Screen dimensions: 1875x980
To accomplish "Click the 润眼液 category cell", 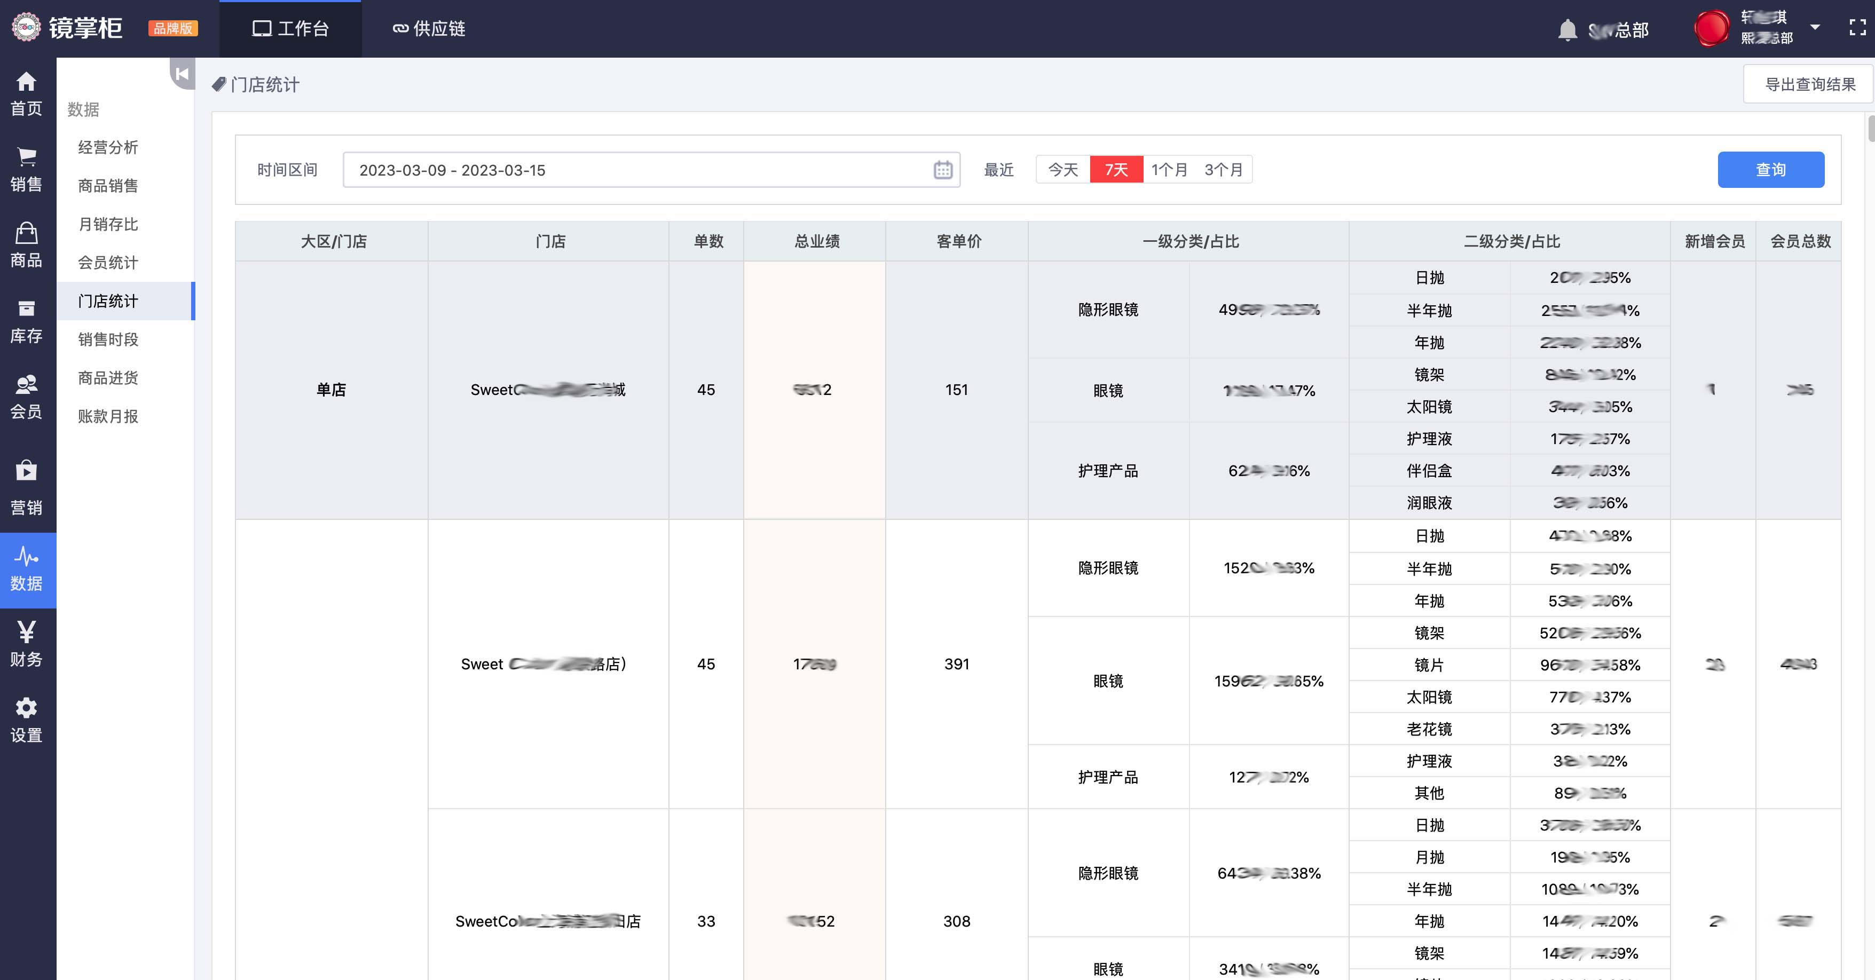I will pos(1430,503).
